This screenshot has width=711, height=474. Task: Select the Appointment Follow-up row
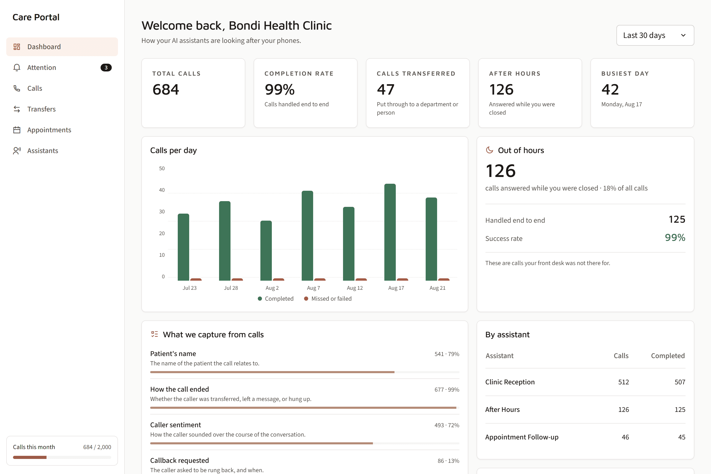pos(585,437)
